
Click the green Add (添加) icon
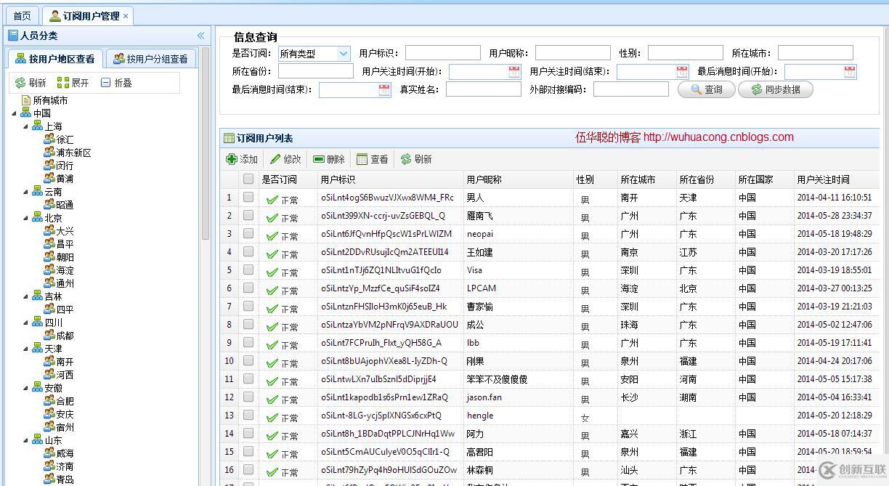(232, 159)
